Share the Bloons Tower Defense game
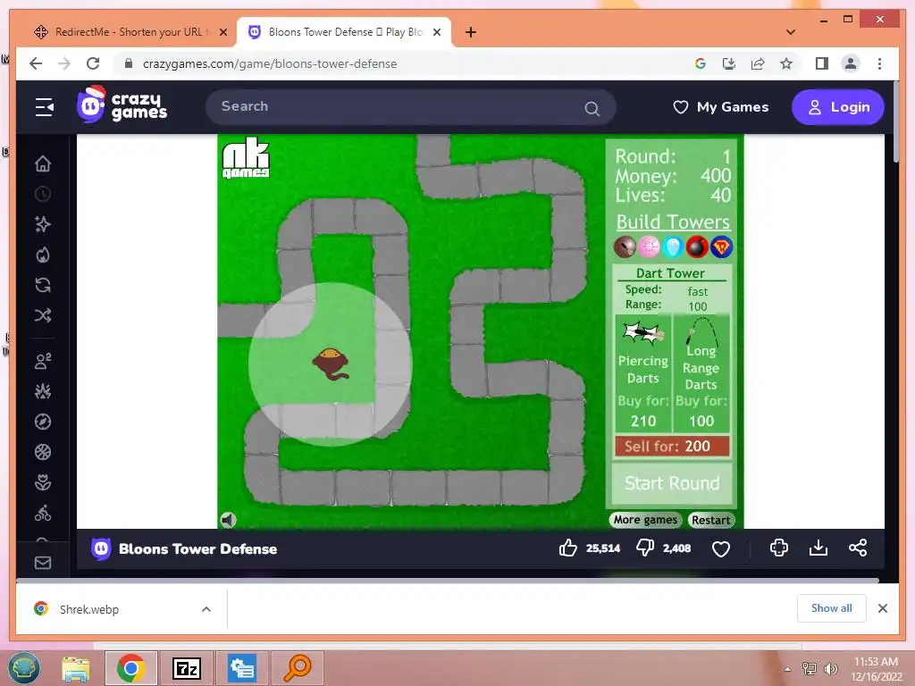 pos(858,548)
